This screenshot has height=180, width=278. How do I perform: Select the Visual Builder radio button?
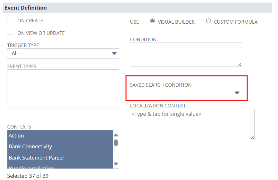coord(152,21)
